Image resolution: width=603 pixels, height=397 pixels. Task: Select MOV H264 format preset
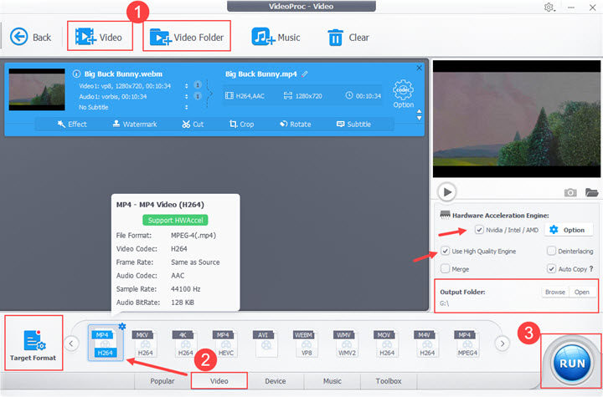386,344
